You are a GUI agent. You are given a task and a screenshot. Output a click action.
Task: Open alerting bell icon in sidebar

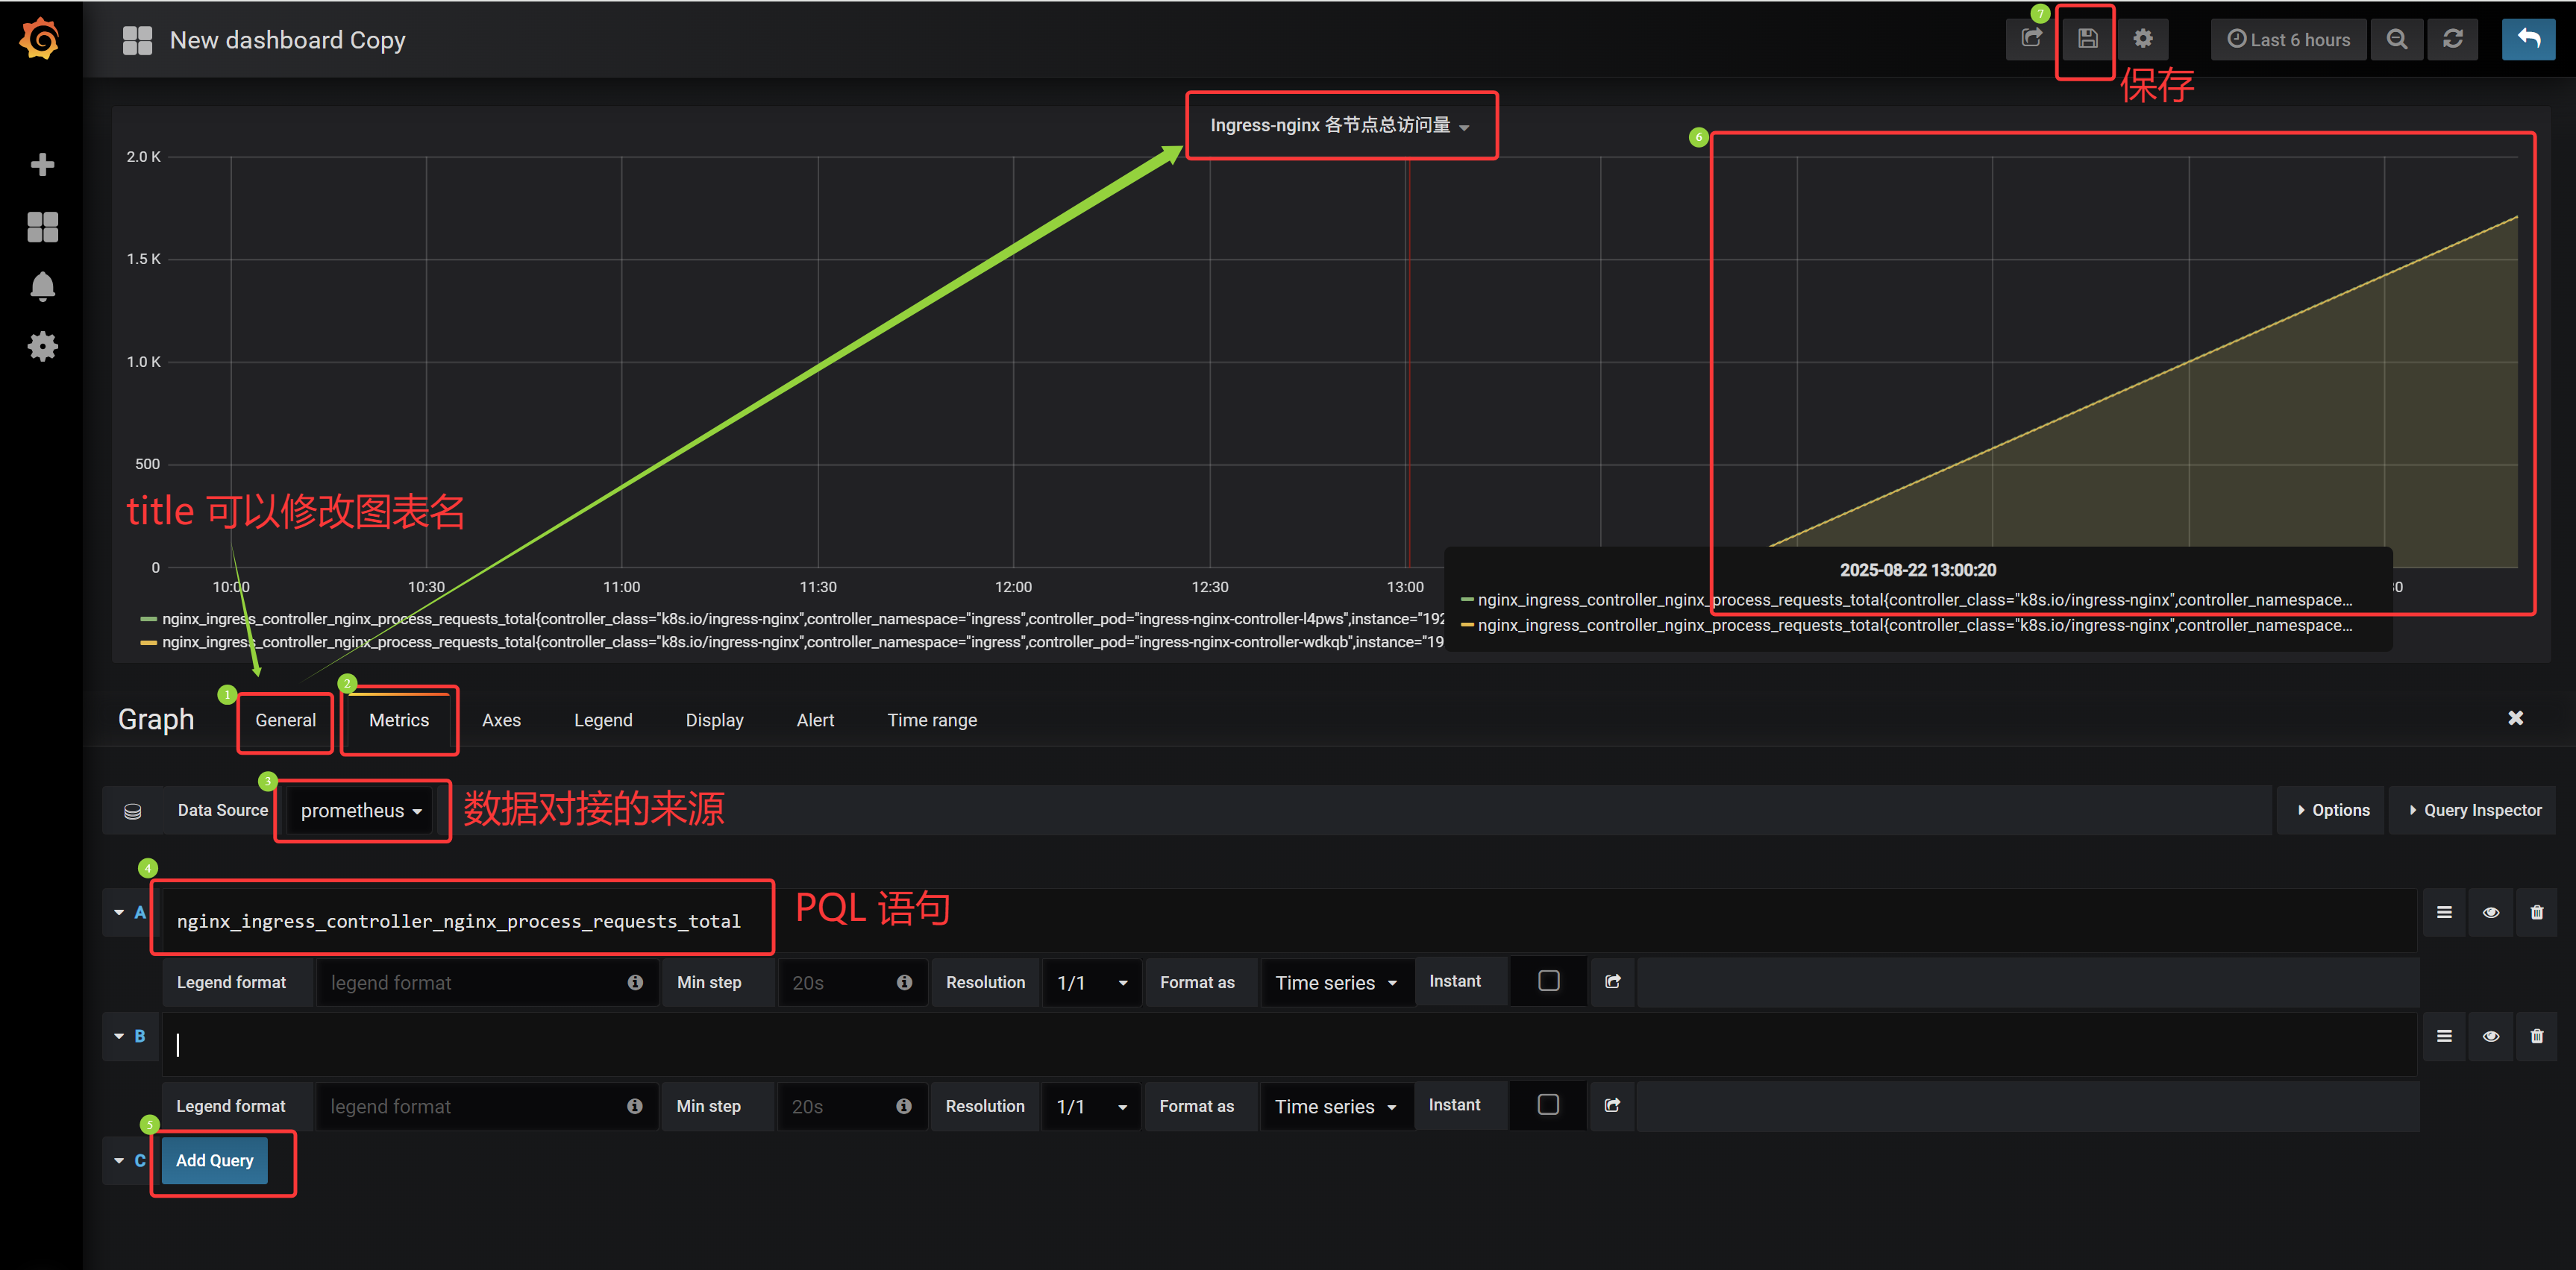[x=42, y=287]
